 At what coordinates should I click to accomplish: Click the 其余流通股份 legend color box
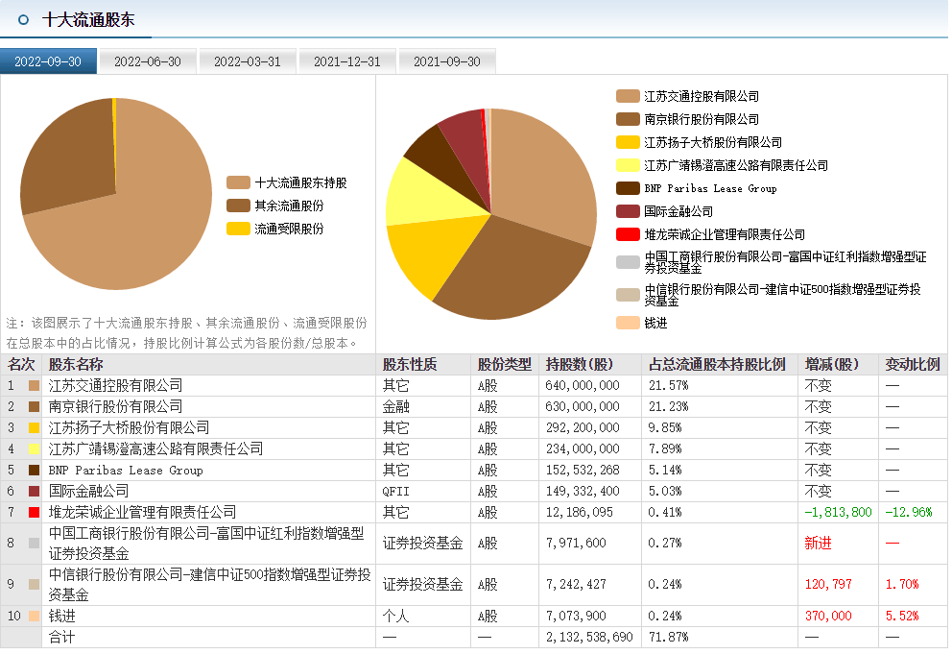(x=238, y=206)
